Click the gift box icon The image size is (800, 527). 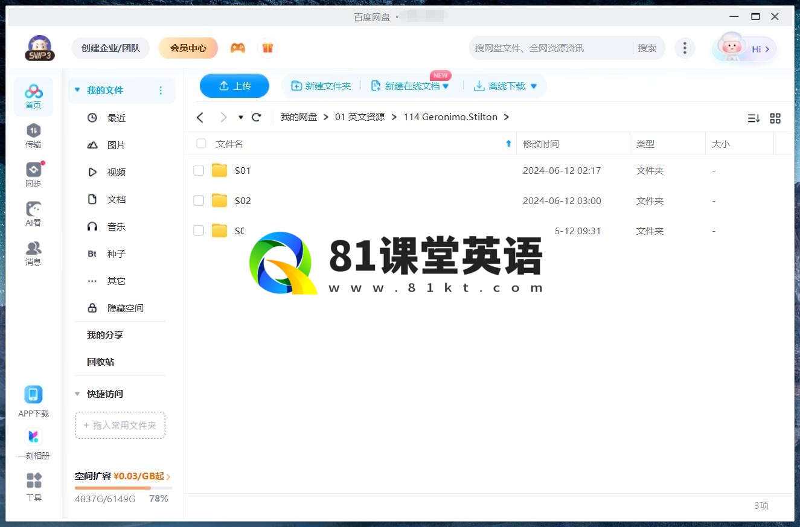pyautogui.click(x=267, y=48)
